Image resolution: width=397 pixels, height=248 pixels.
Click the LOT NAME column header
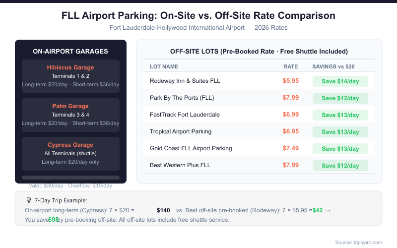164,66
